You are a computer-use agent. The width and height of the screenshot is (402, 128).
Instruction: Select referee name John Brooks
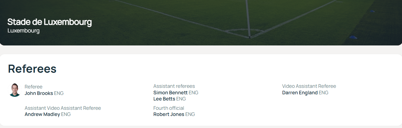pyautogui.click(x=39, y=93)
